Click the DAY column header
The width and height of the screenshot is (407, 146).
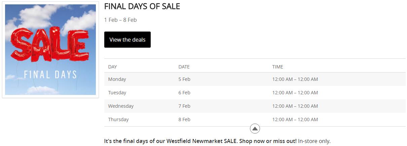coord(112,67)
